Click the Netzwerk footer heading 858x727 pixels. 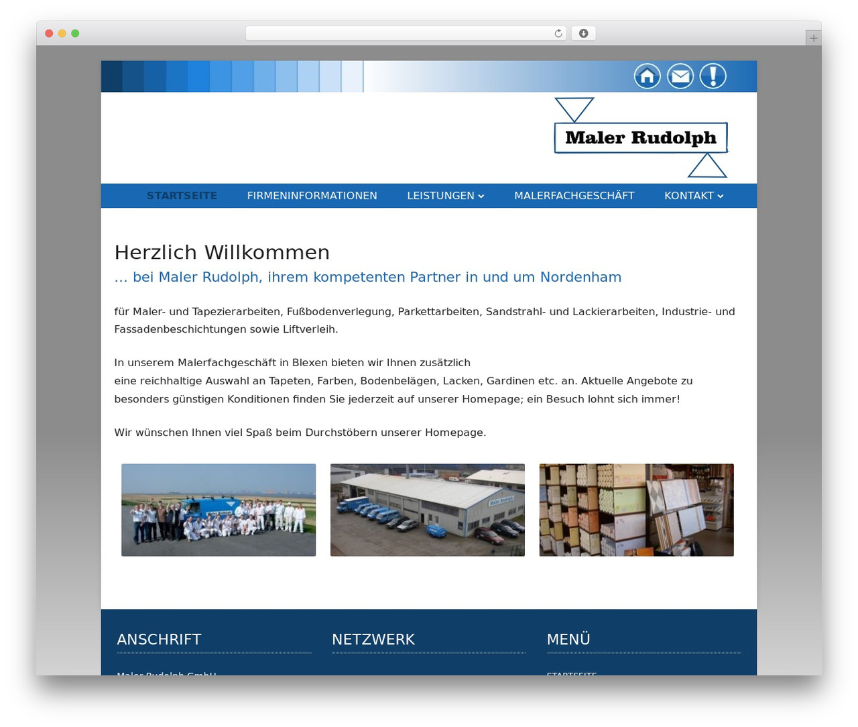pos(373,639)
